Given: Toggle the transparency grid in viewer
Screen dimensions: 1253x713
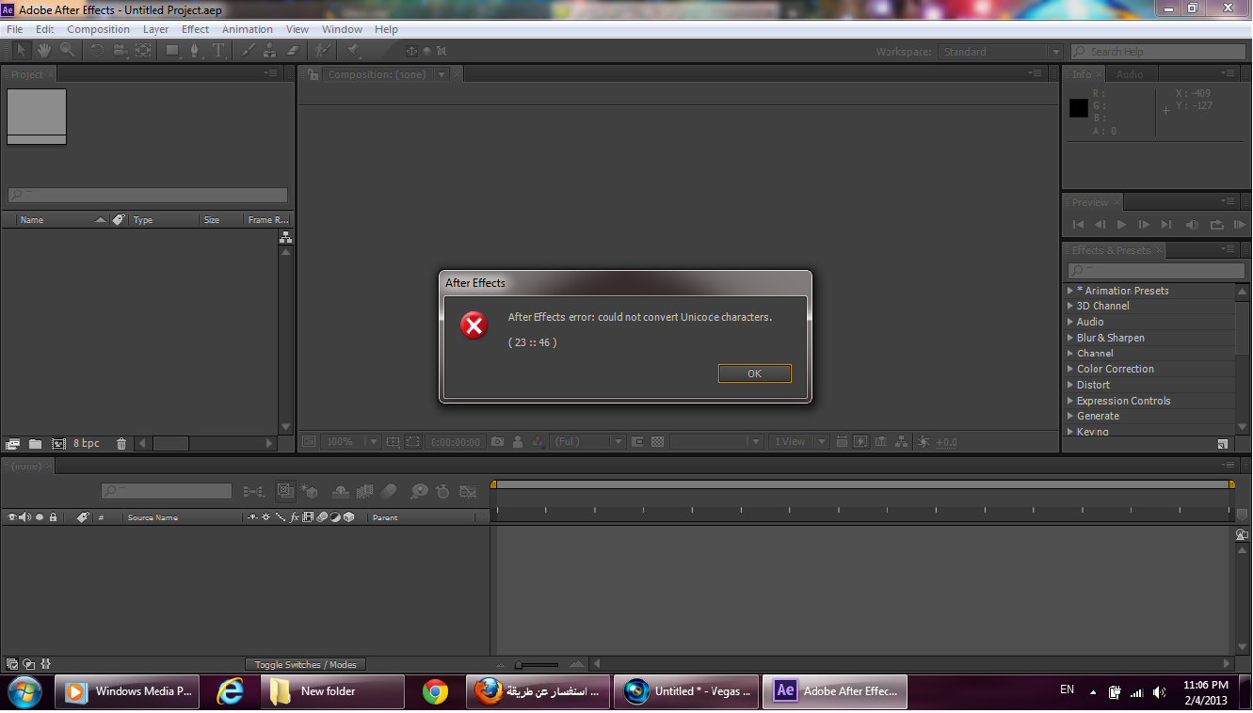Looking at the screenshot, I should point(657,441).
